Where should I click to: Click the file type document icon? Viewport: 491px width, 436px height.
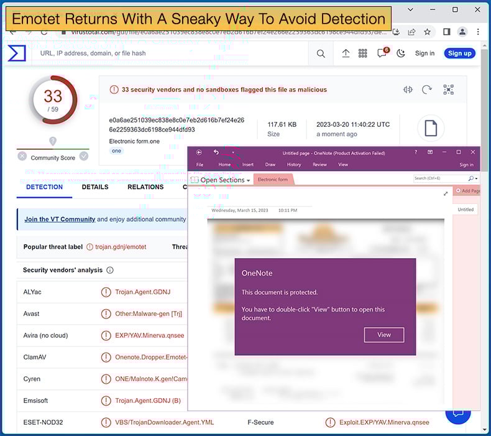point(431,128)
